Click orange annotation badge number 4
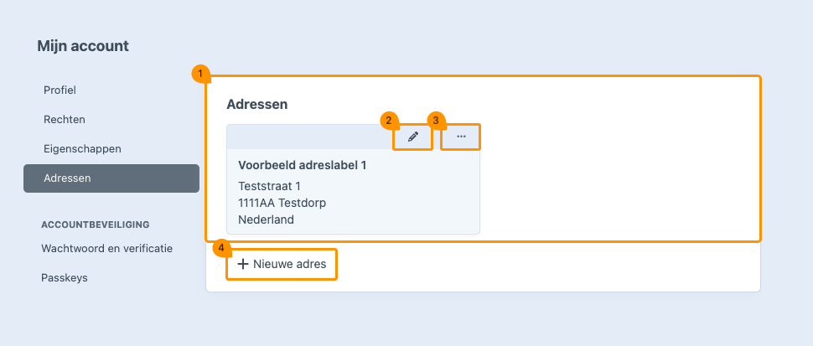 [220, 247]
